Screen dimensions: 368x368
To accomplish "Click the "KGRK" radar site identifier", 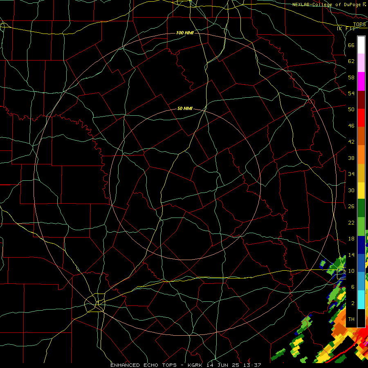I will pyautogui.click(x=196, y=365).
